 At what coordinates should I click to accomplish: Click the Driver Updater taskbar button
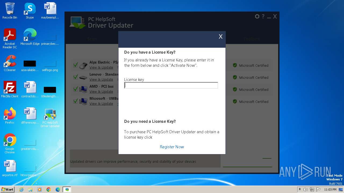click(x=67, y=190)
